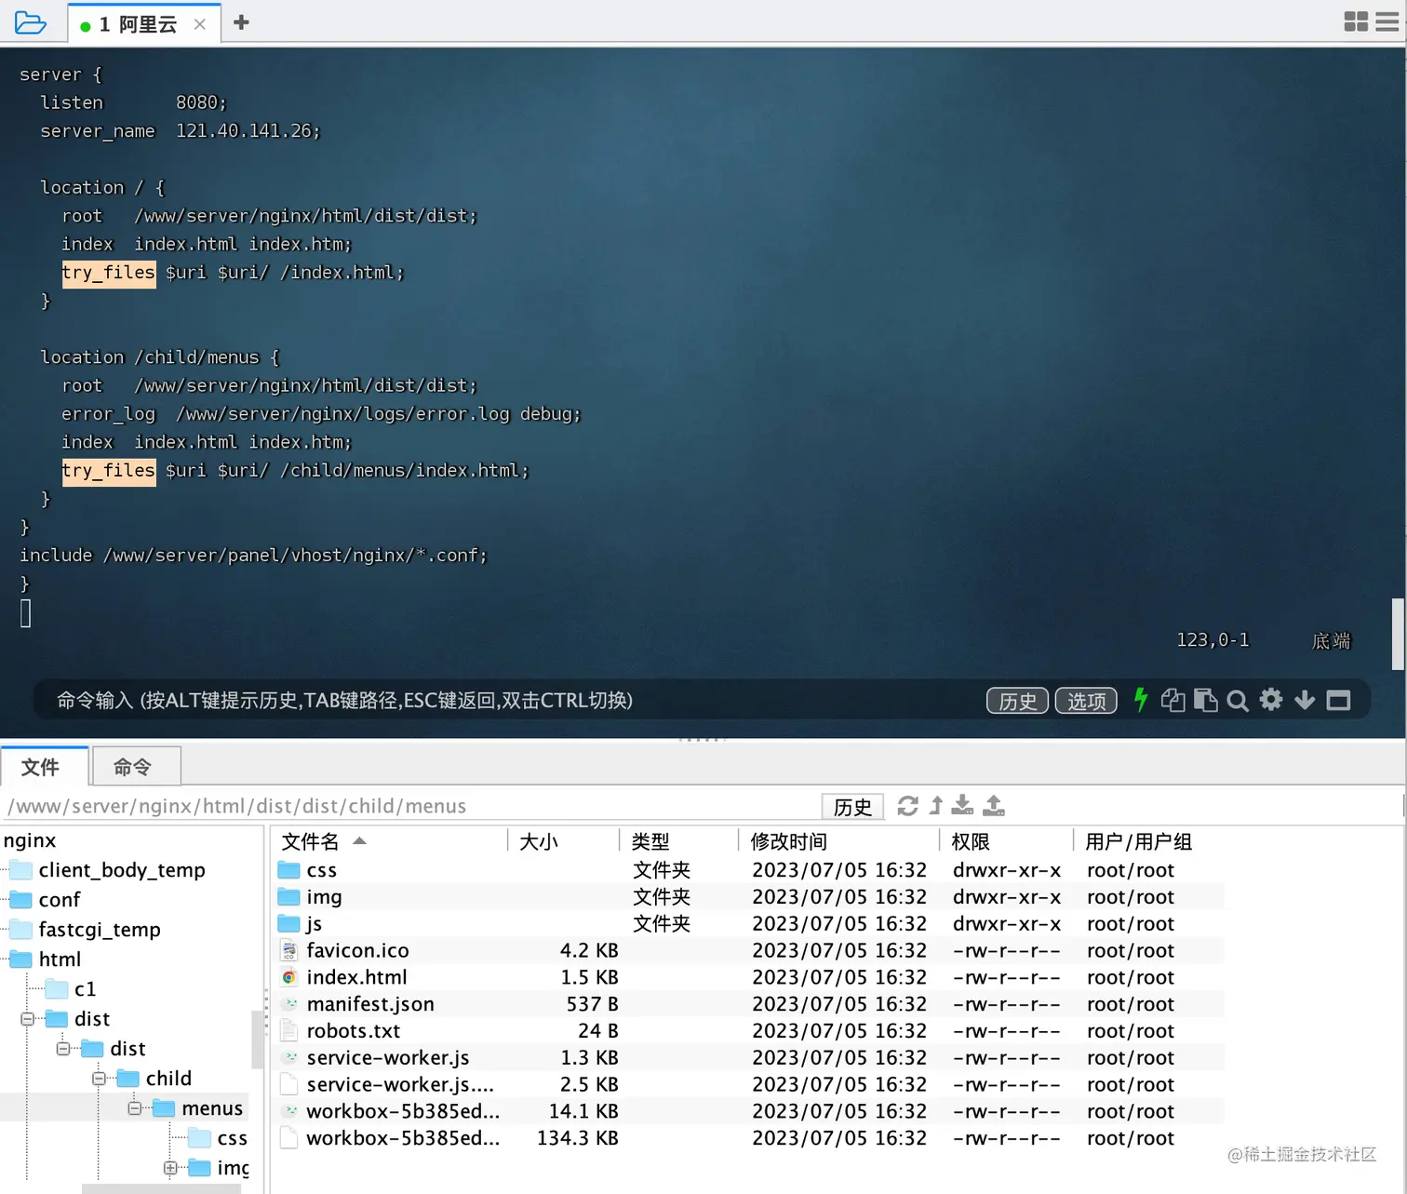Go up to parent directory
Screen dimensions: 1407x1194
[936, 806]
